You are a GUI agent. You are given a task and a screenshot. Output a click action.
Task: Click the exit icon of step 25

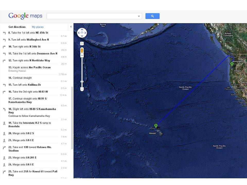pyautogui.click(x=4, y=172)
